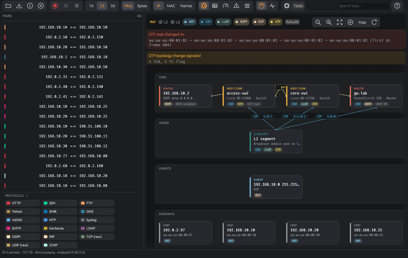The height and width of the screenshot is (258, 408).
Task: Start capture with the red record button
Action: pyautogui.click(x=55, y=6)
